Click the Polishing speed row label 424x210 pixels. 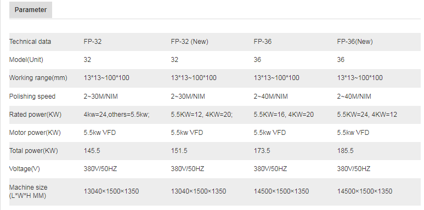[32, 97]
